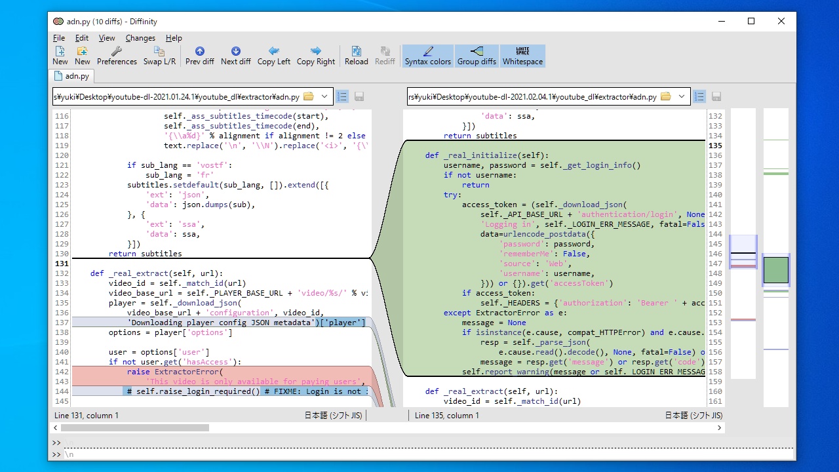Click left pane encoding 日本語 (シフト JIS)
Image resolution: width=839 pixels, height=472 pixels.
(334, 416)
